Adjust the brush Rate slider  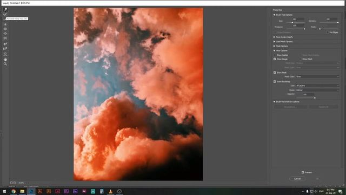pyautogui.click(x=320, y=29)
